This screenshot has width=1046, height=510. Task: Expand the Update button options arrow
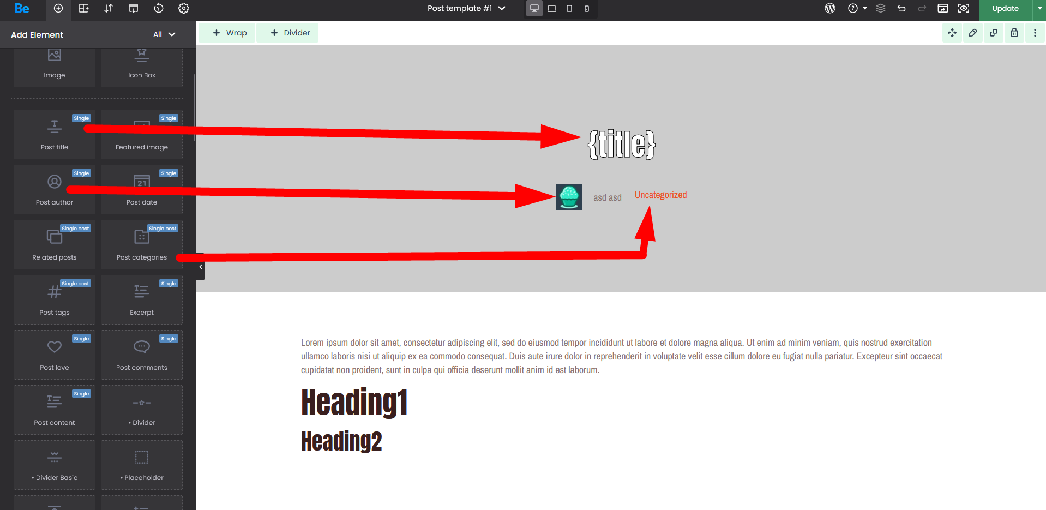[x=1039, y=8]
